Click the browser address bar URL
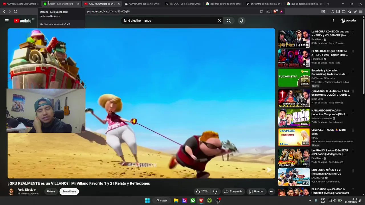365x205 pixels. click(108, 11)
